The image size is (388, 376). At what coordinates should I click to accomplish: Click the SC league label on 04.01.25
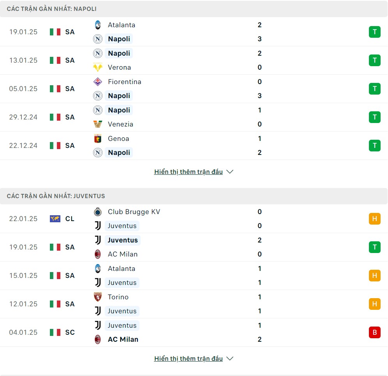(x=70, y=332)
